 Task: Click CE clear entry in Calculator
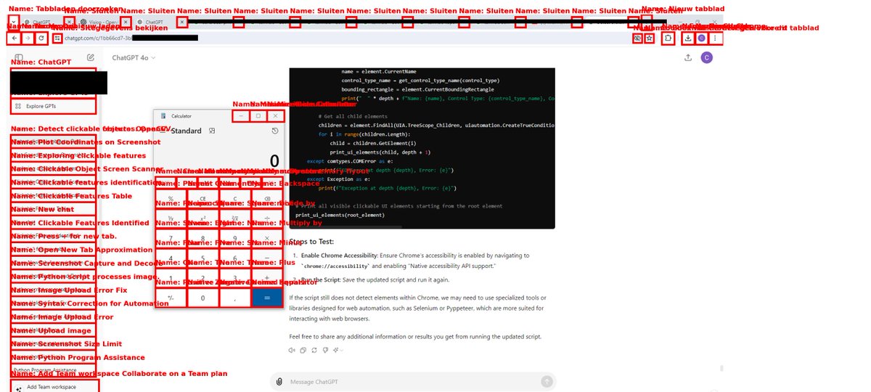click(x=203, y=198)
